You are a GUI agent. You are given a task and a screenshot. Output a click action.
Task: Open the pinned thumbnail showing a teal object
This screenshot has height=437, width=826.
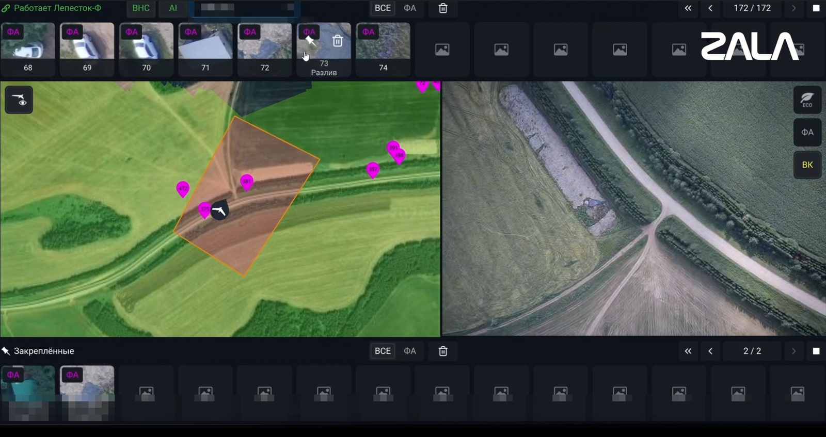(28, 393)
